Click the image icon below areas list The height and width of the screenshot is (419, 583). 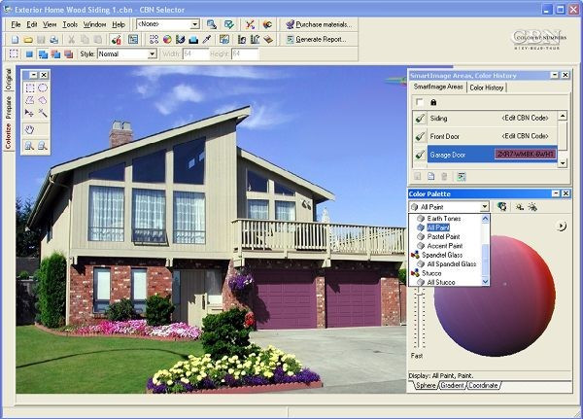pyautogui.click(x=462, y=176)
